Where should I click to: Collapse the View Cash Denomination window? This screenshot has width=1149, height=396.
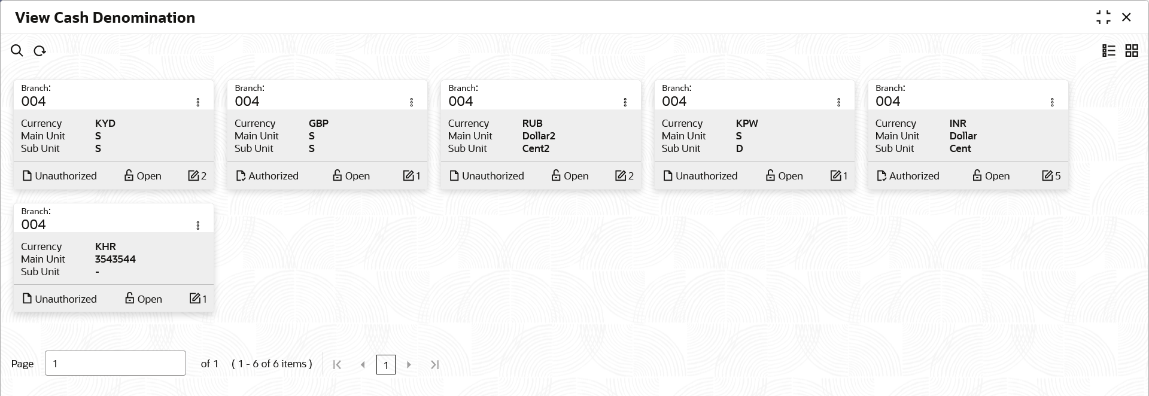click(1104, 17)
